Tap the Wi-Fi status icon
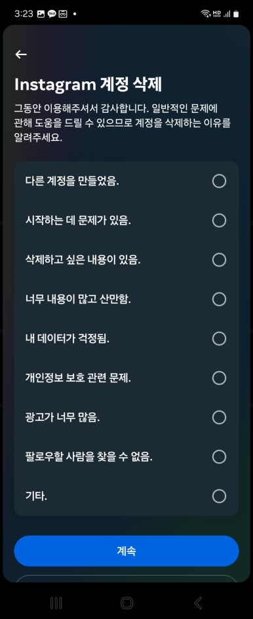Screen dimensions: 253x619 205,14
